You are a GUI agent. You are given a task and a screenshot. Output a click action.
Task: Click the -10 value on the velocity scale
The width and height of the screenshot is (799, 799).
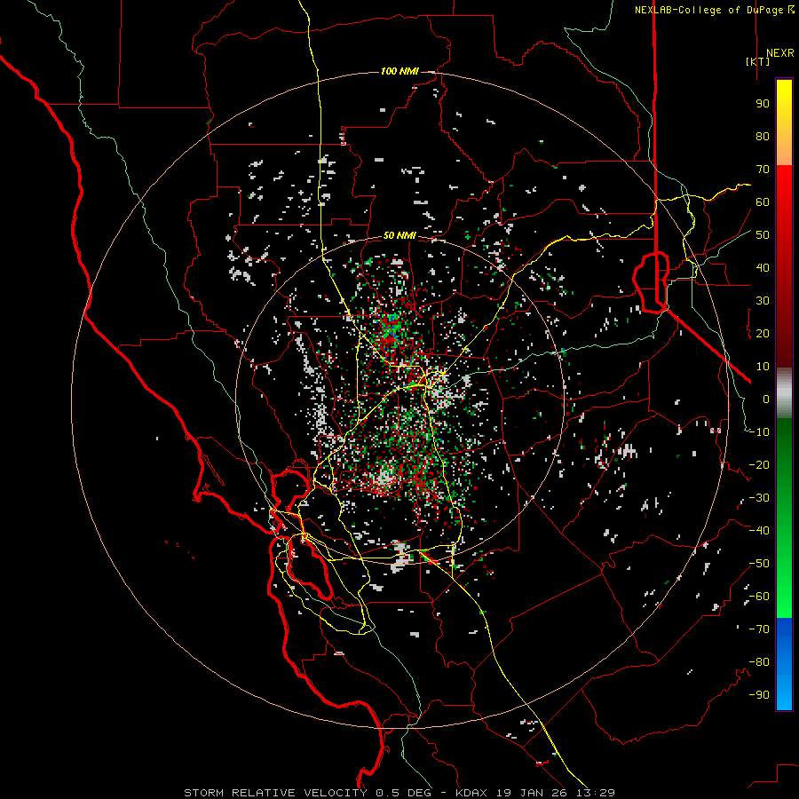pos(759,432)
